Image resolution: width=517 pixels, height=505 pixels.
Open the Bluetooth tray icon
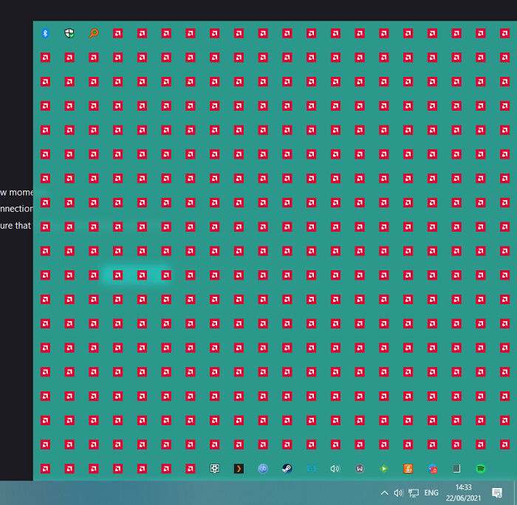[x=45, y=33]
